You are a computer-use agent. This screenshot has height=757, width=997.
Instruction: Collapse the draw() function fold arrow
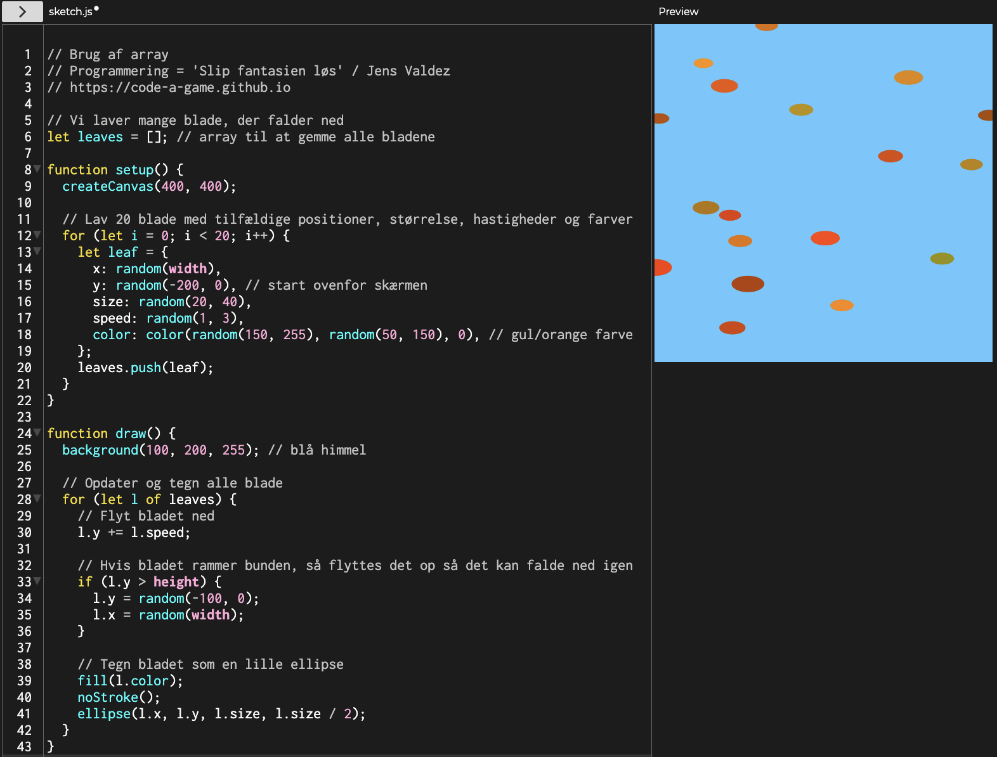coord(37,432)
